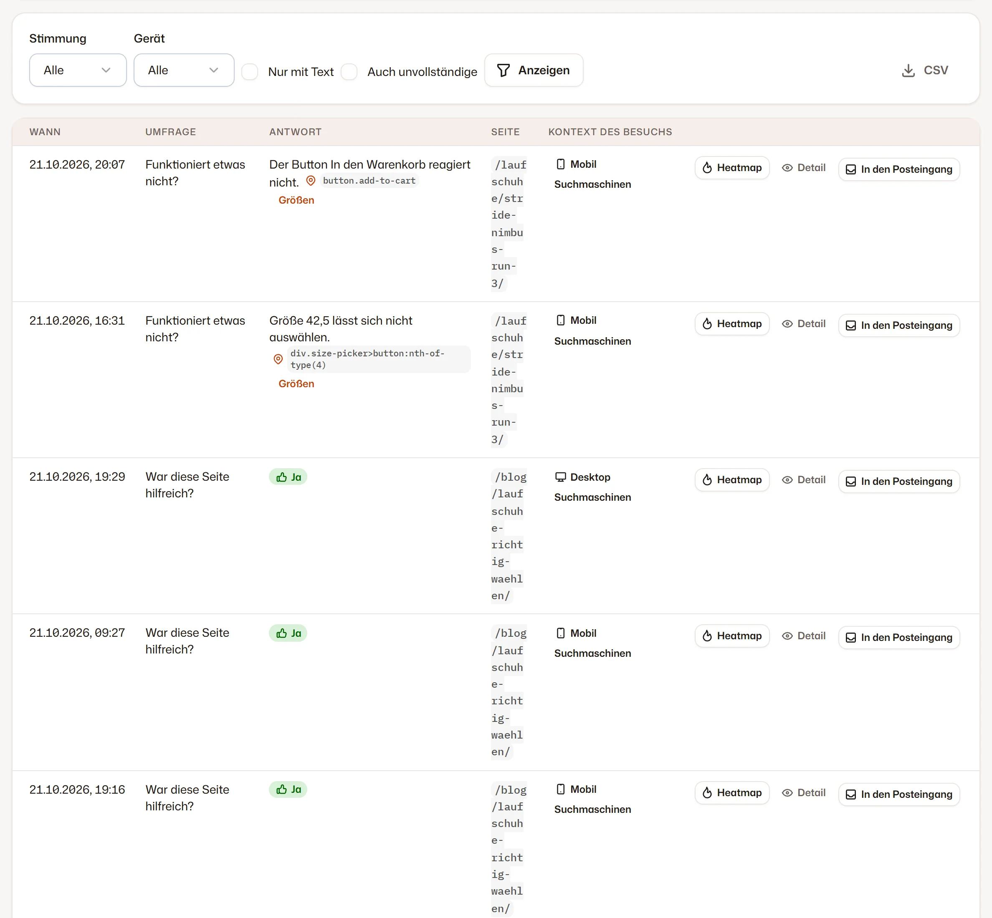Open the Stimmung dropdown

click(78, 70)
